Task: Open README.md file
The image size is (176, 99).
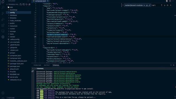Action: tap(15, 75)
